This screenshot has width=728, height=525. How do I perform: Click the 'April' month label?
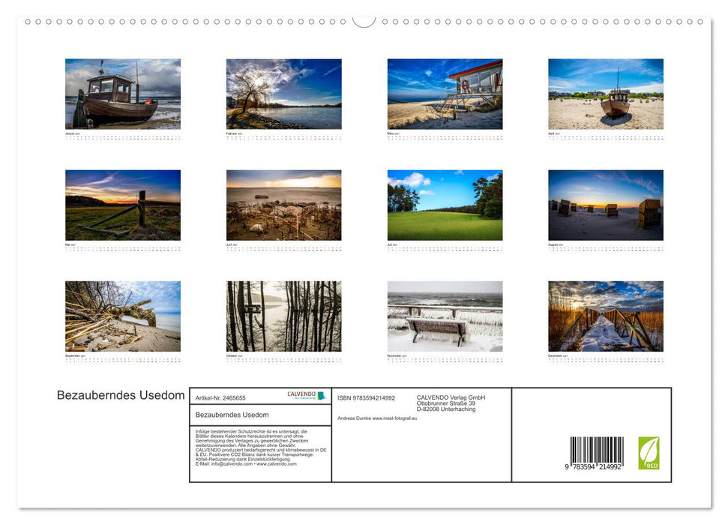(x=552, y=133)
